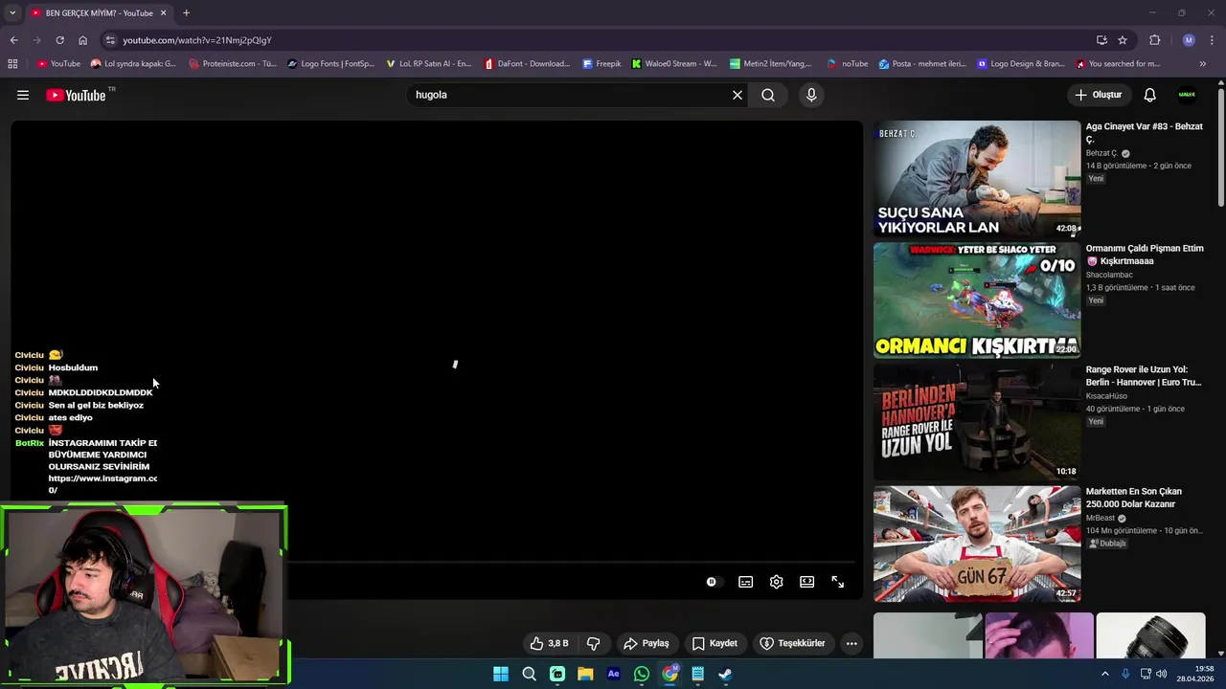Open the DaFont bookmark

(x=528, y=64)
